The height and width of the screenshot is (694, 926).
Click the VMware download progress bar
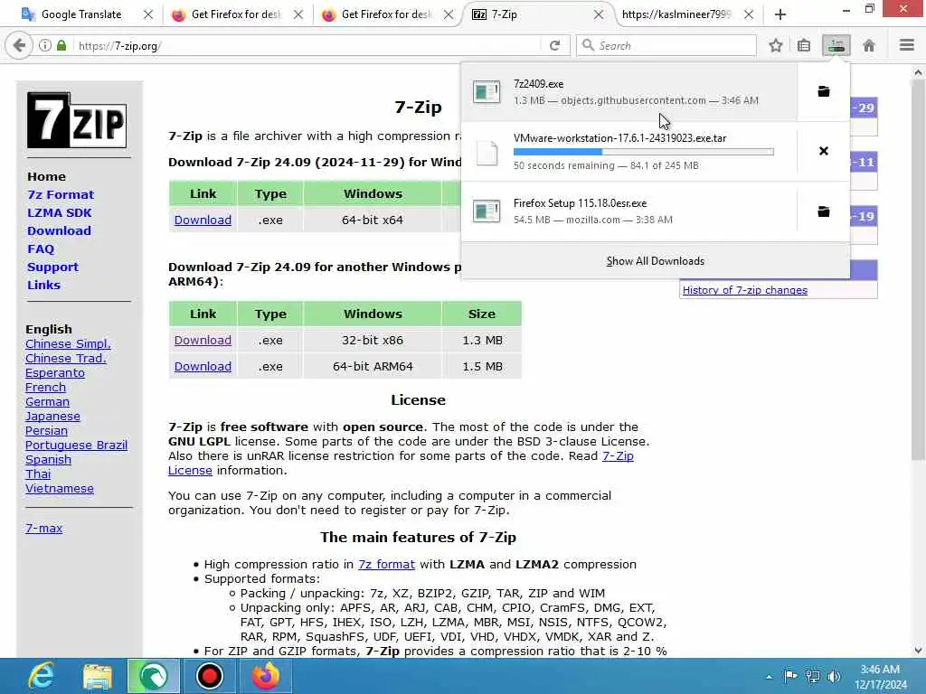coord(643,152)
